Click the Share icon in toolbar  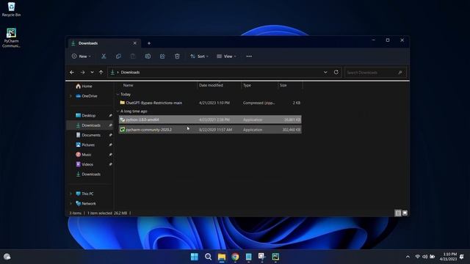[x=162, y=56]
